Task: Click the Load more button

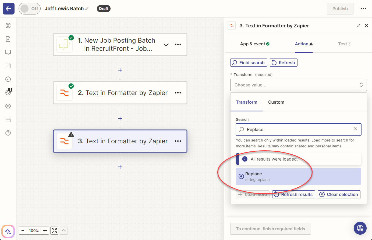Action: coord(253,194)
